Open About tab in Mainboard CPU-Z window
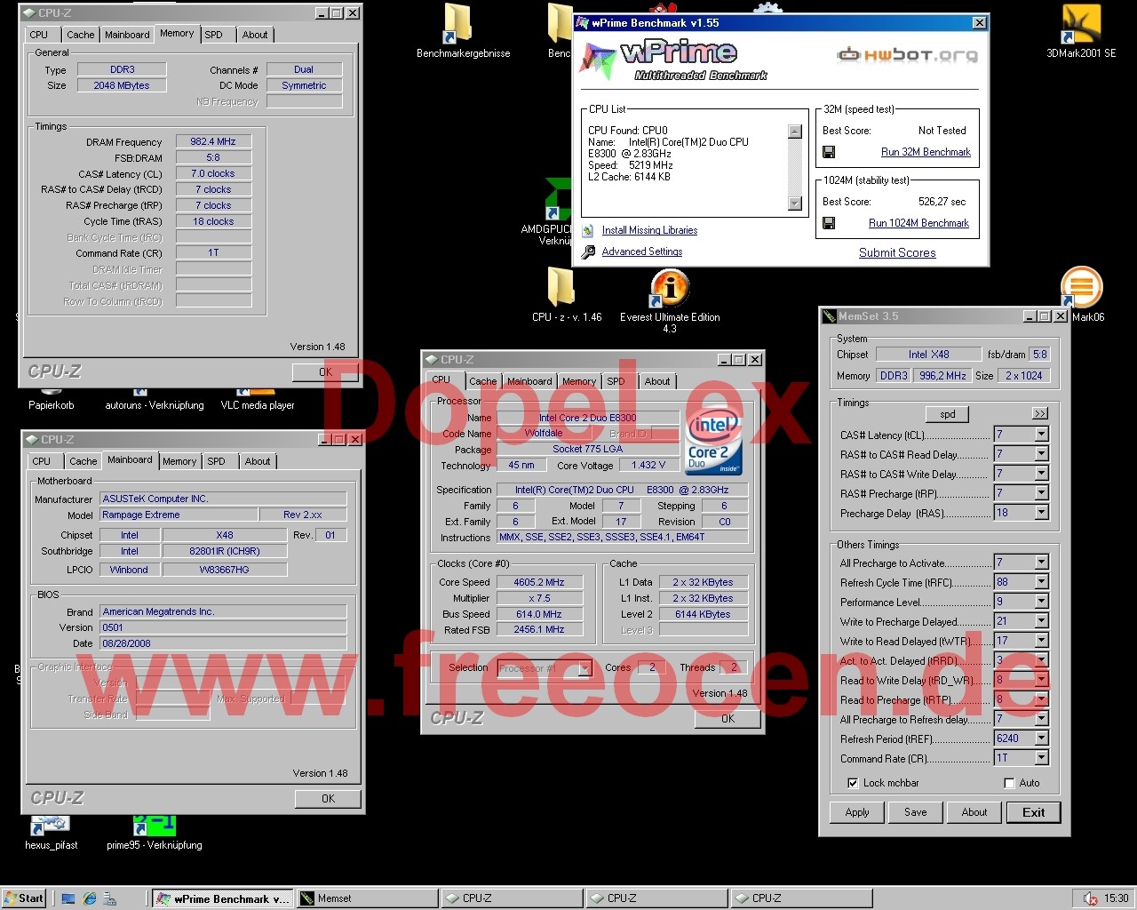1137x910 pixels. (x=258, y=461)
